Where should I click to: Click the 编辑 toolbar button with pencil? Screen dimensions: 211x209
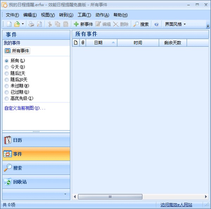click(103, 24)
